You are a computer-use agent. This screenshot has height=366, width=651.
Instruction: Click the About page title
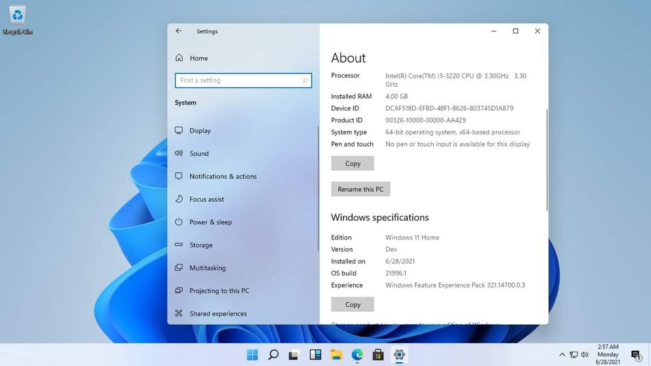[348, 58]
